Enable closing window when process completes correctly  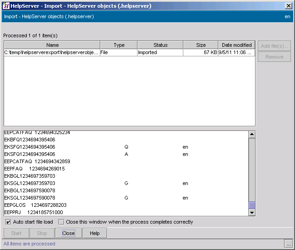[61, 222]
